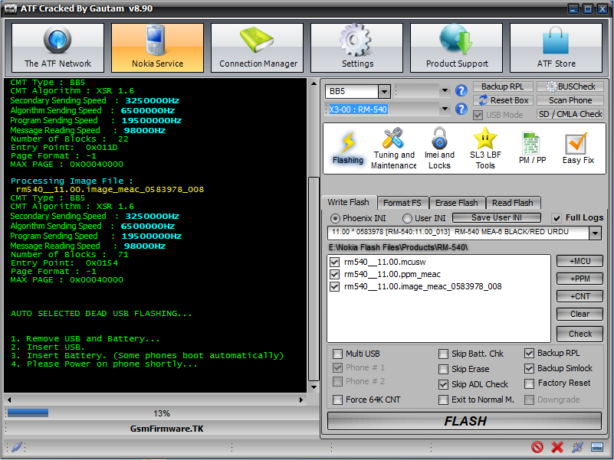614x460 pixels.
Task: Click the Check button
Action: (580, 334)
